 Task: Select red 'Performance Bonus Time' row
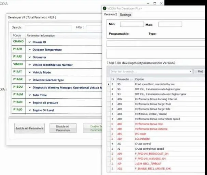(x=156, y=124)
